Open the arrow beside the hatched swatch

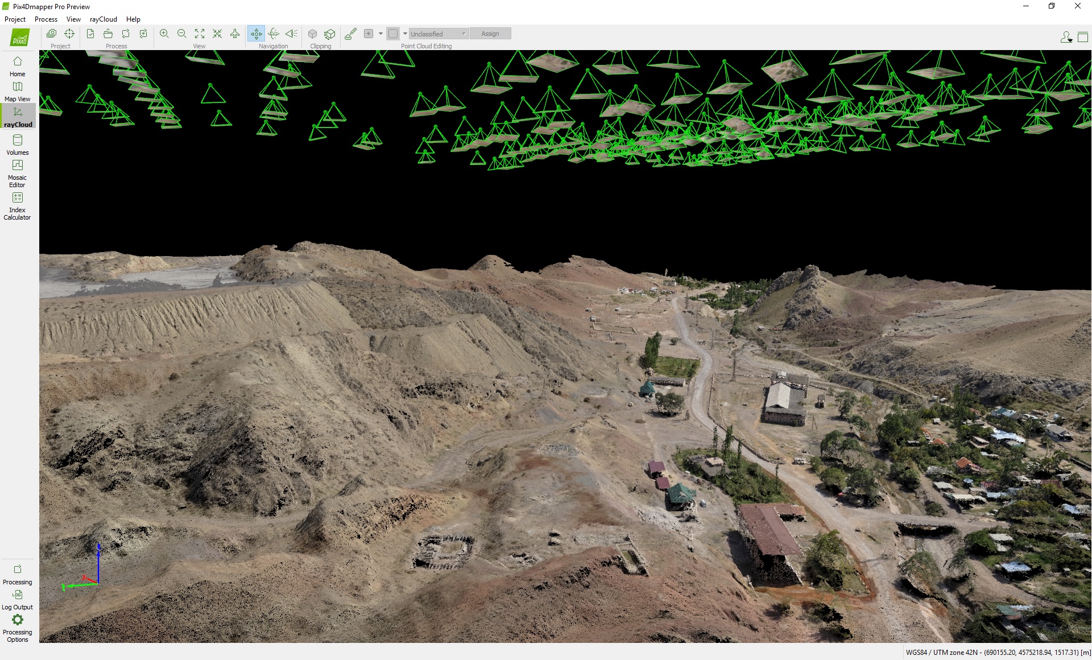pos(405,34)
